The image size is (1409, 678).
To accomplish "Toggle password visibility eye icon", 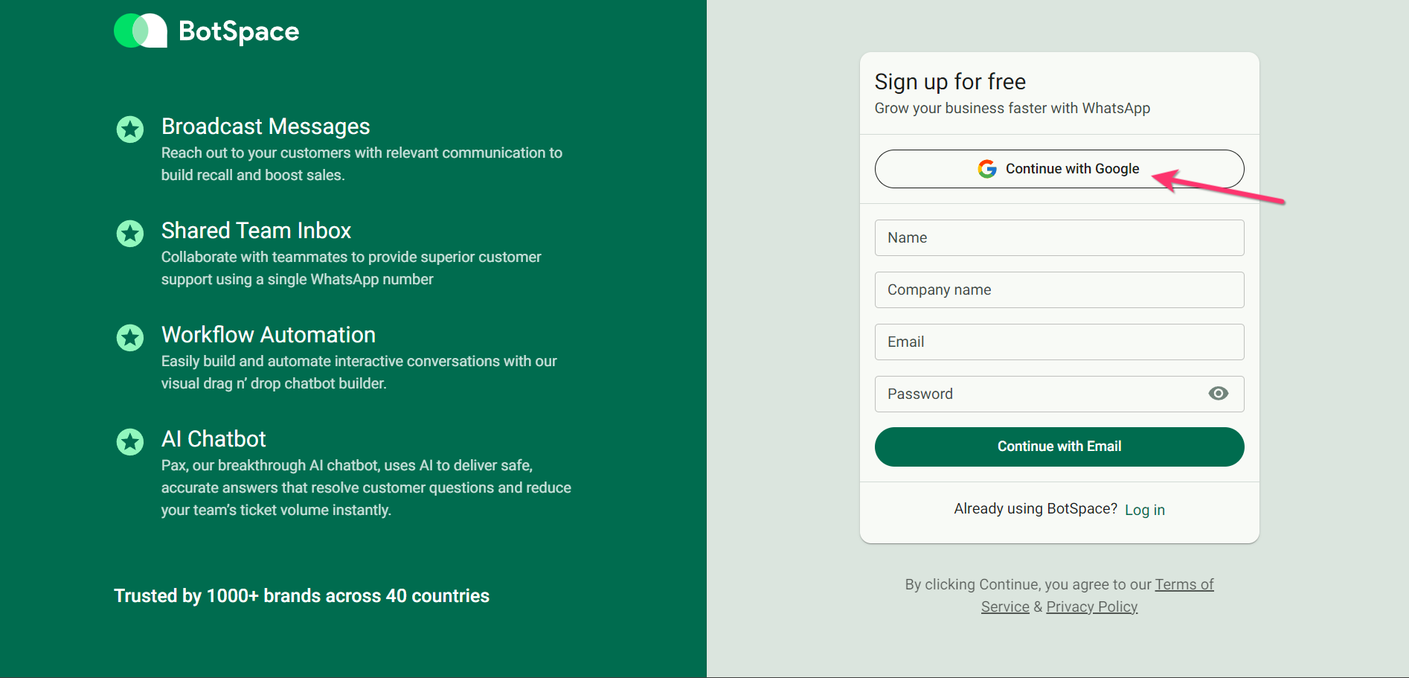I will pos(1219,393).
